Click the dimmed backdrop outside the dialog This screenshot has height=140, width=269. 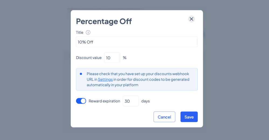pyautogui.click(x=34, y=68)
